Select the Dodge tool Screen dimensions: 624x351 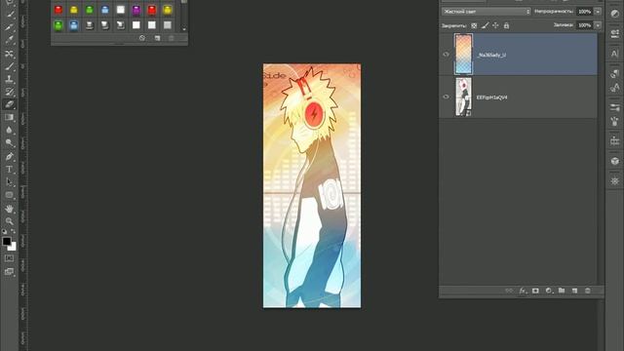[9, 142]
